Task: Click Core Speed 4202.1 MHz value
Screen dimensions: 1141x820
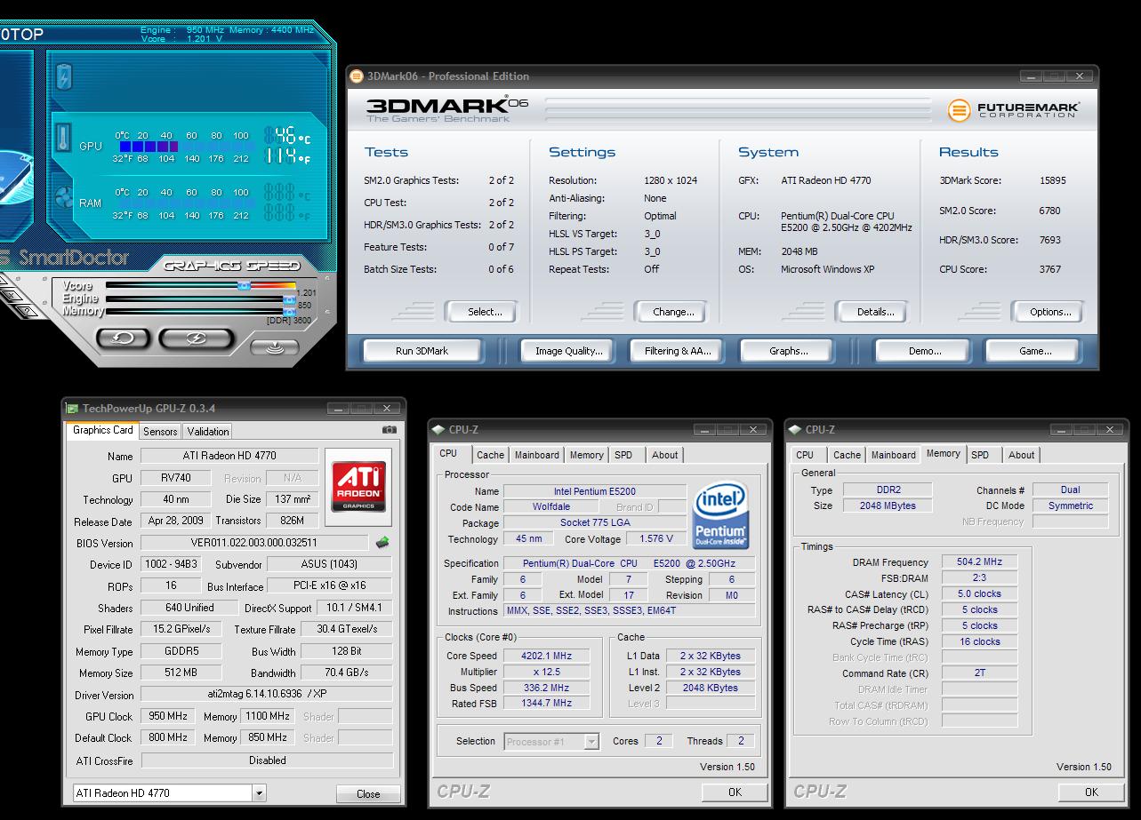Action: point(546,656)
